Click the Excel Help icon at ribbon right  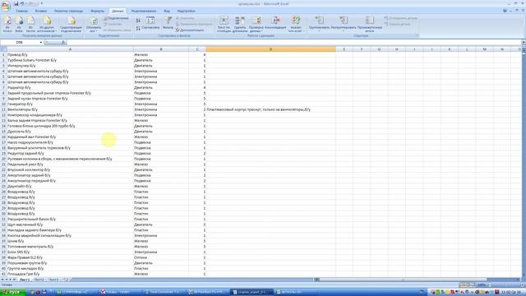pyautogui.click(x=505, y=11)
